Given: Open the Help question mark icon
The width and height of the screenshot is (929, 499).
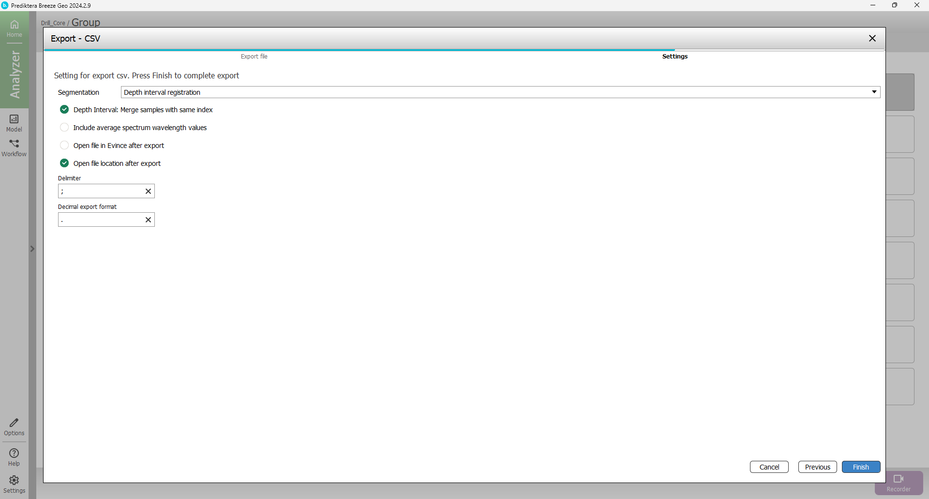Looking at the screenshot, I should pos(14,457).
